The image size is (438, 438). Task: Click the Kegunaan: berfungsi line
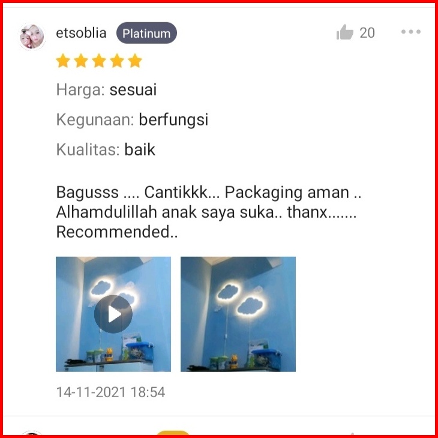132,120
